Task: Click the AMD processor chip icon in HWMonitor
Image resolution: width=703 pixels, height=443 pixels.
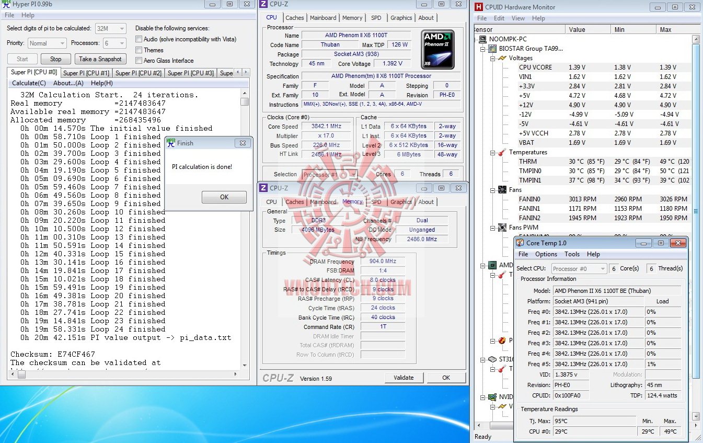Action: [491, 265]
